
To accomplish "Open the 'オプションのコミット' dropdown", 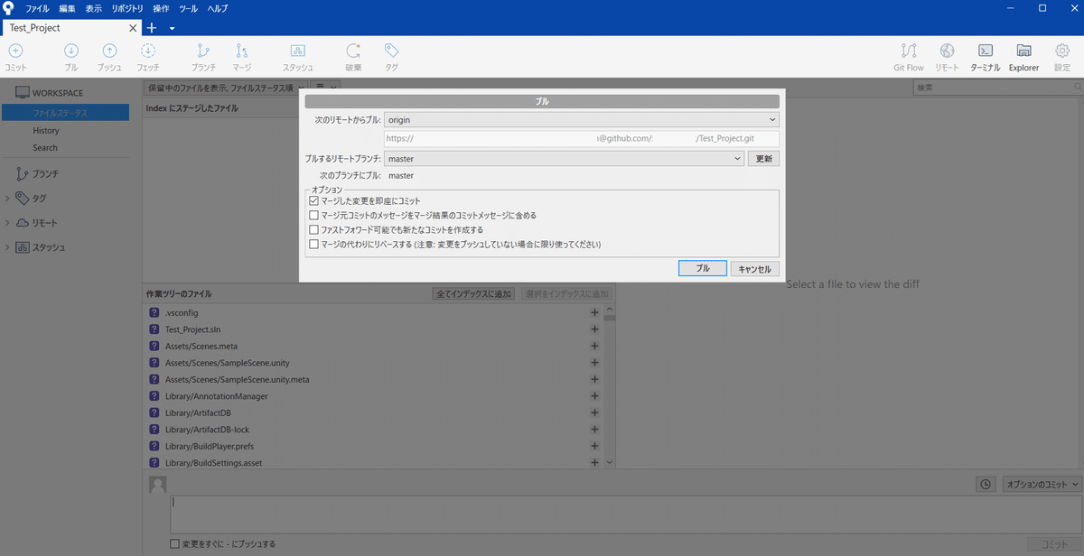I will pyautogui.click(x=1042, y=485).
